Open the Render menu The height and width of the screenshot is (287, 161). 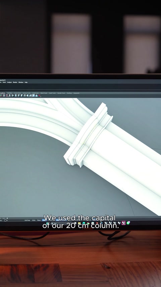coord(15,82)
